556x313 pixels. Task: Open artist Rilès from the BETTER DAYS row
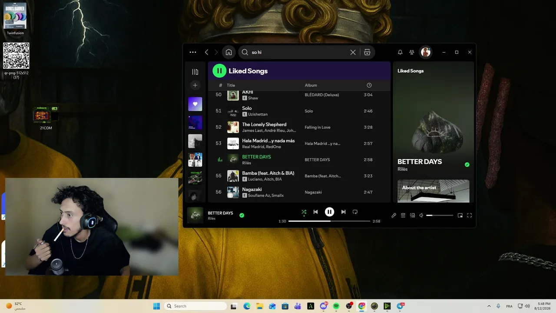[x=246, y=163]
